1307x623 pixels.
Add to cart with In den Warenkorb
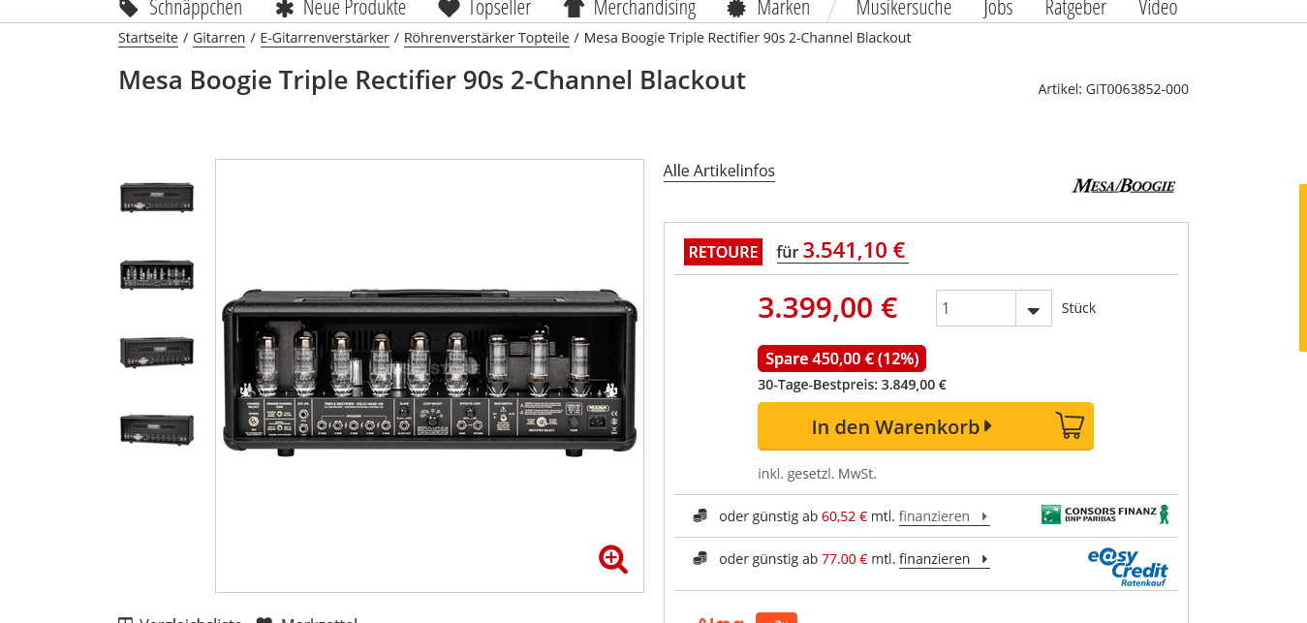(x=925, y=426)
